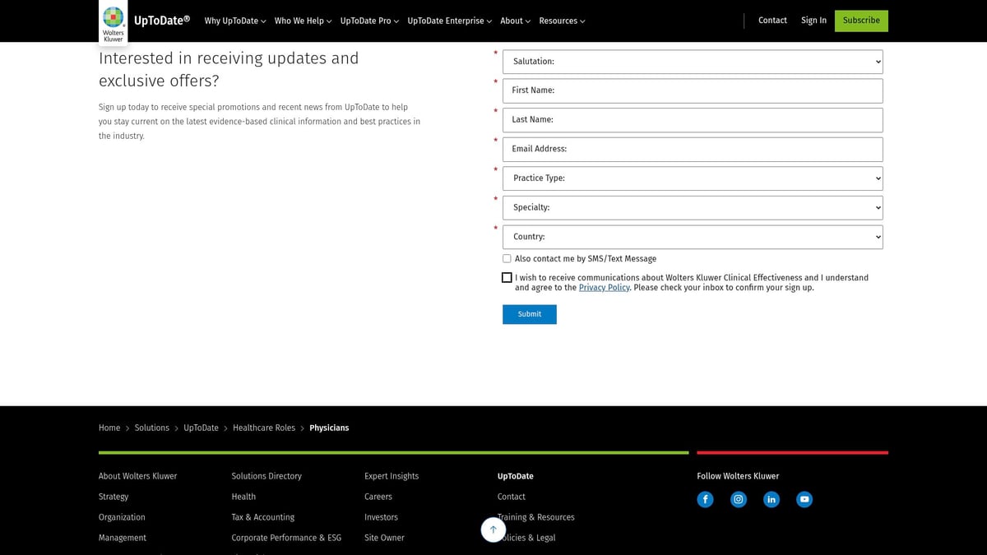Open Wolters Kluwer Facebook page icon
987x555 pixels.
click(705, 499)
